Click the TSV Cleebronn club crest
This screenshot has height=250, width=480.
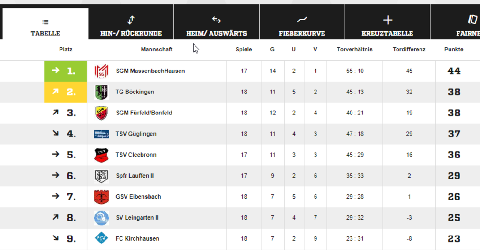[x=101, y=155]
